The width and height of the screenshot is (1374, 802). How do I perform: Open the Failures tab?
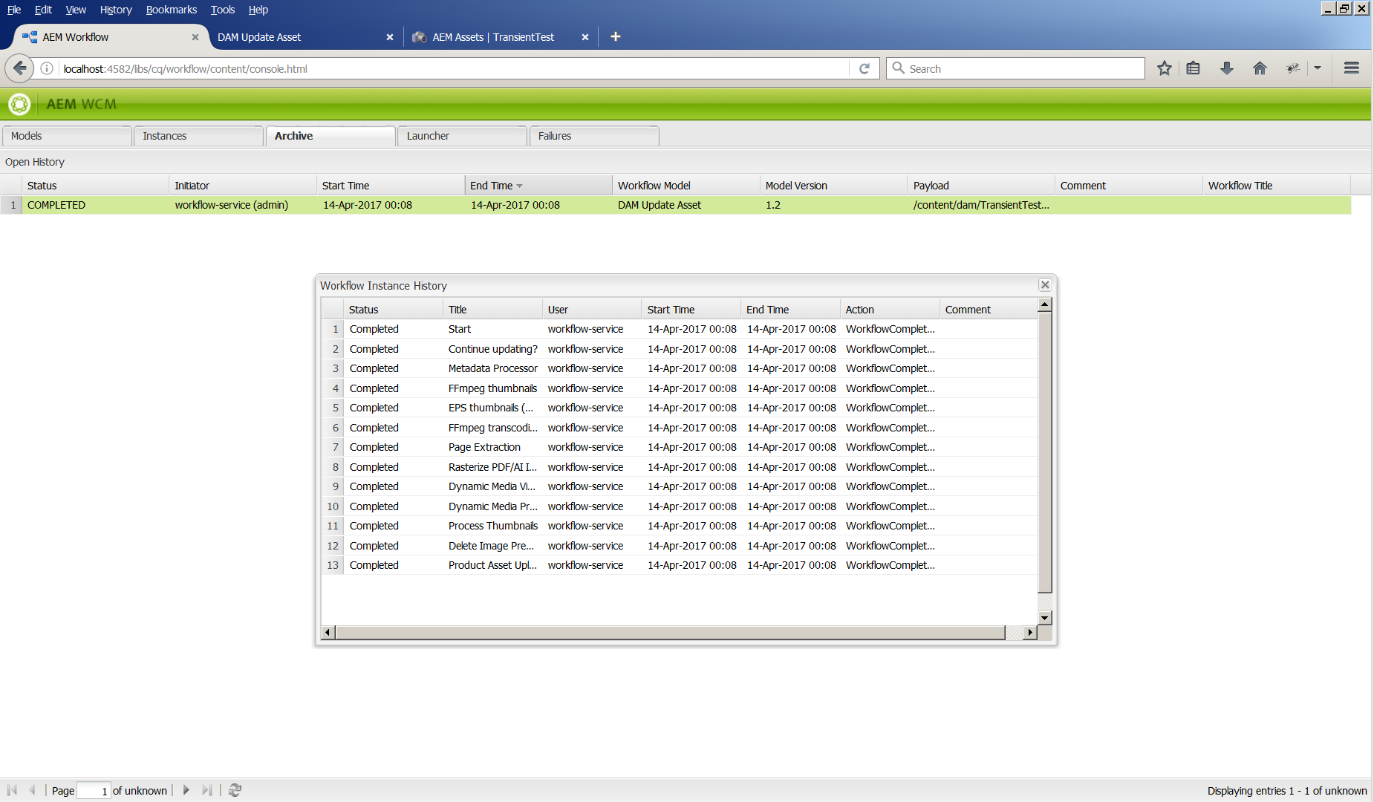[x=594, y=136]
